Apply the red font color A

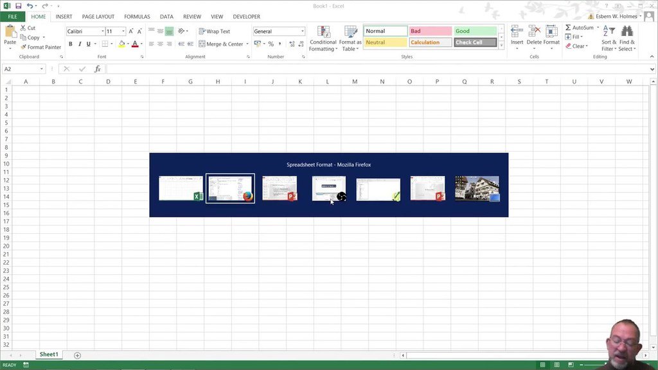(135, 44)
